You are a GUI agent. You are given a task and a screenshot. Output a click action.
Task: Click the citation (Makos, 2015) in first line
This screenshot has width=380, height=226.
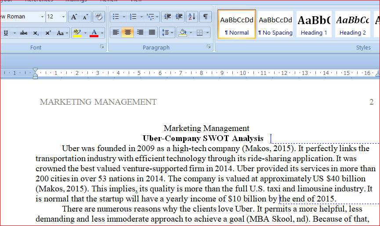tap(269, 148)
